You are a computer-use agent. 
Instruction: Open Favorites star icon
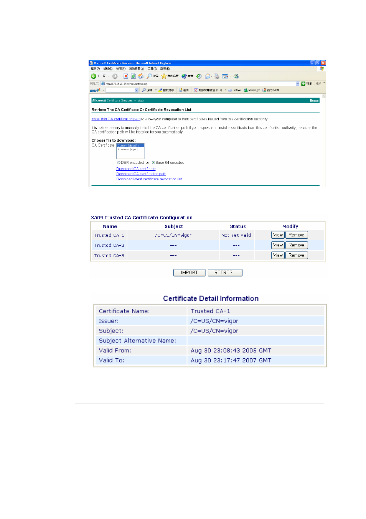tap(164, 76)
